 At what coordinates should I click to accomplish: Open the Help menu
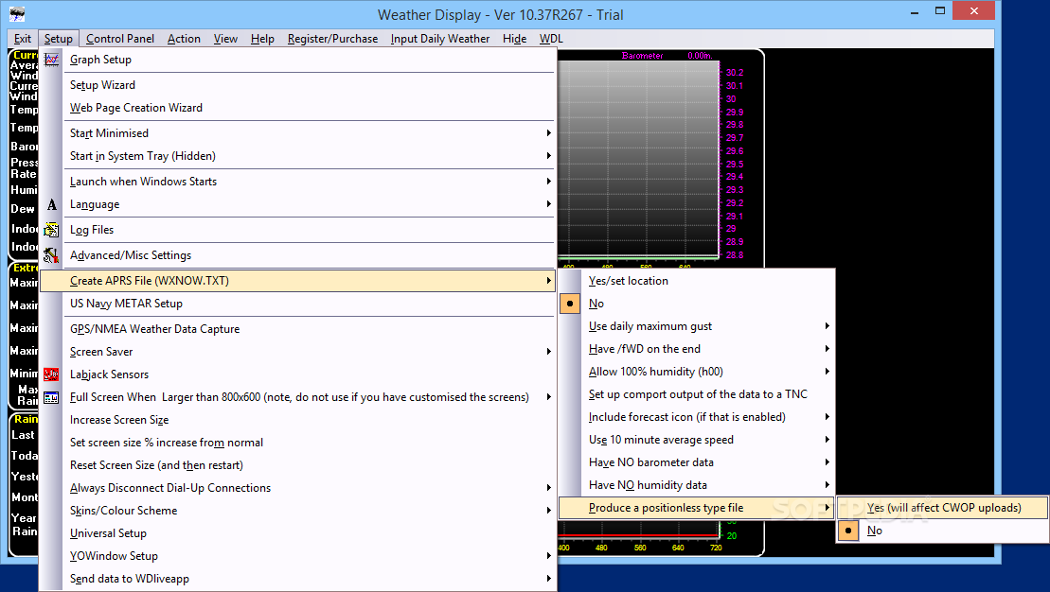(x=262, y=39)
